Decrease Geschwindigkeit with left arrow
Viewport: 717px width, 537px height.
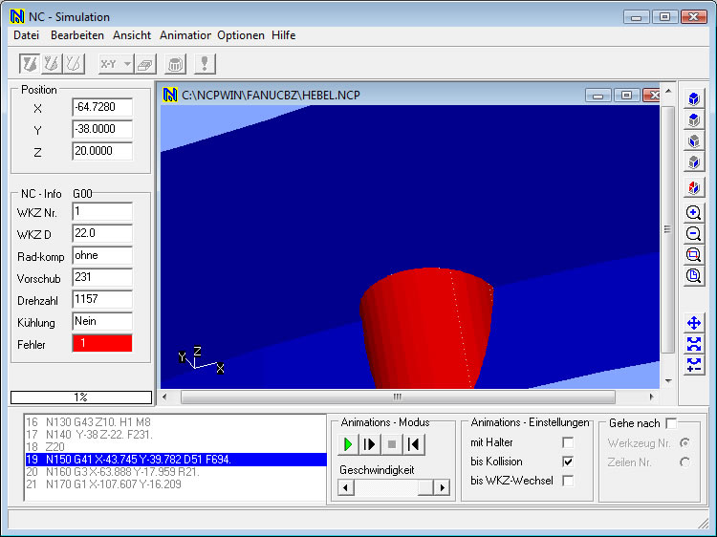click(x=345, y=487)
